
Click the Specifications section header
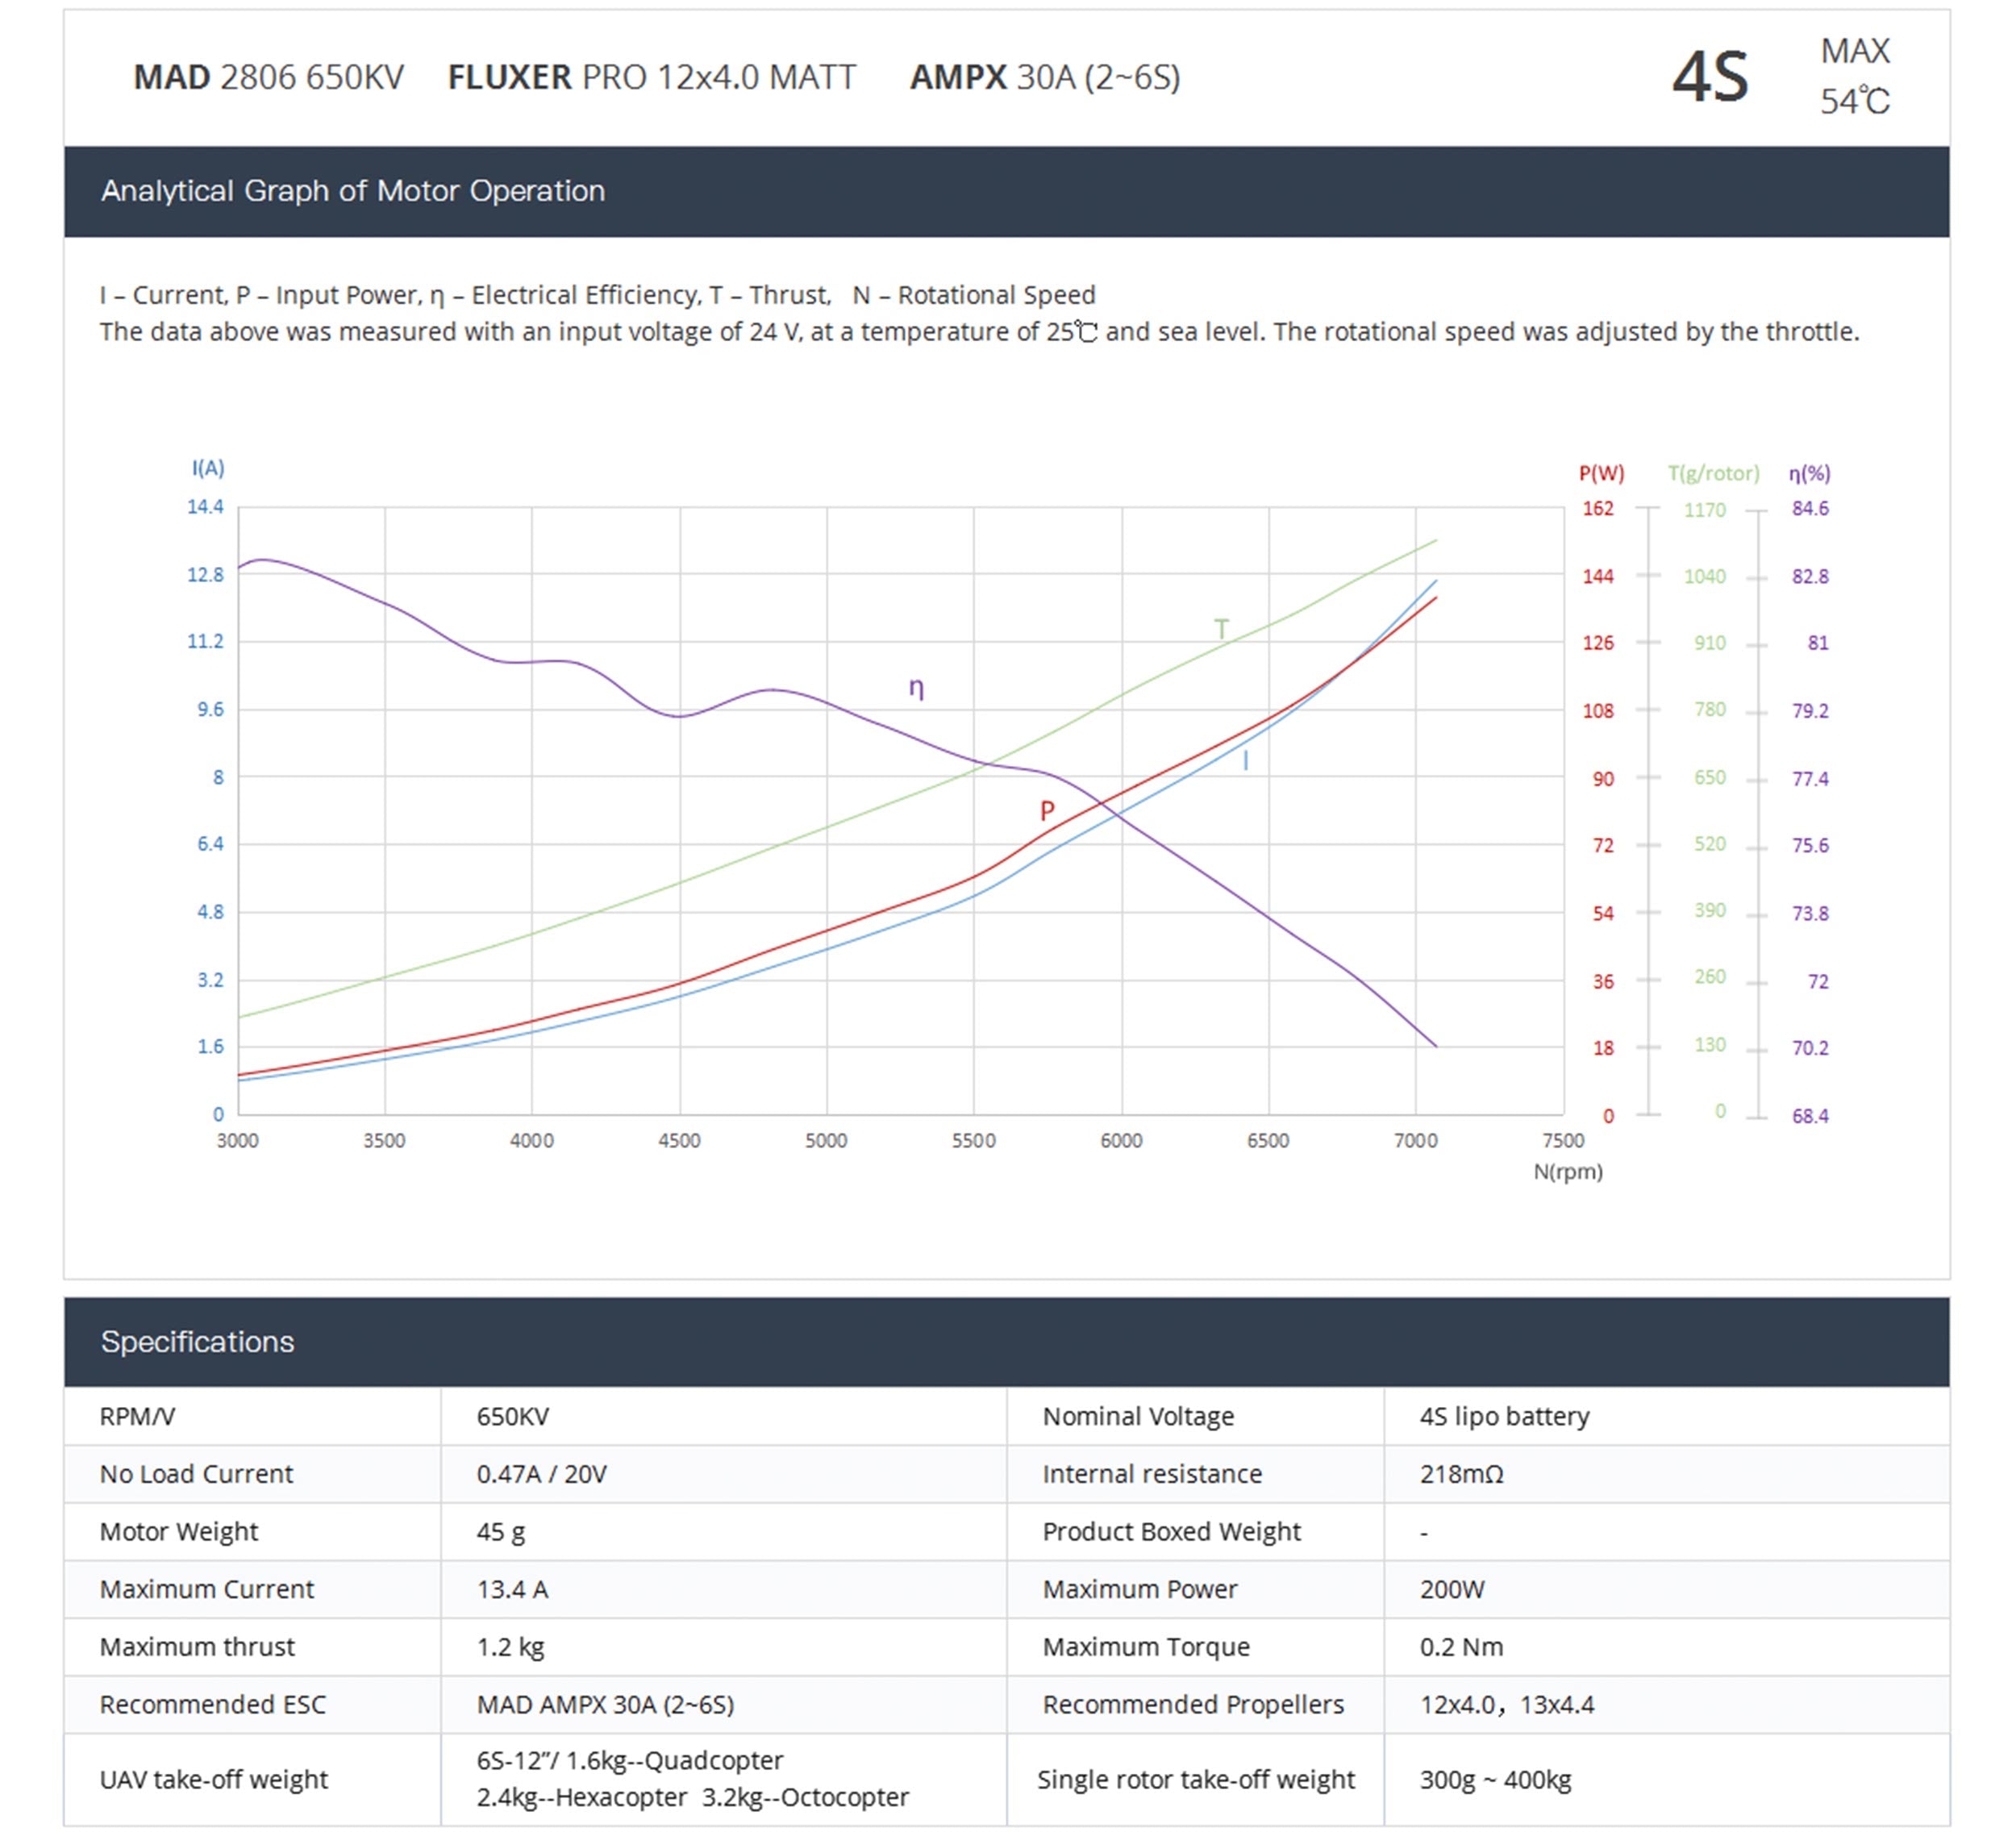coord(197,1341)
